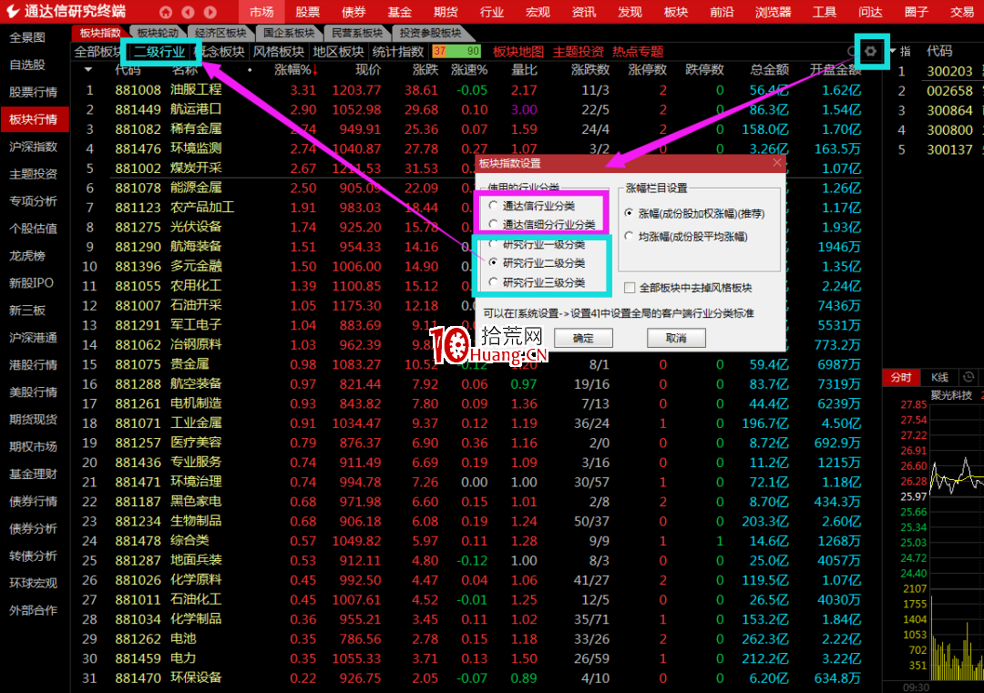Open column dropdown arrow left of 代码 header
The image size is (984, 693).
tap(87, 69)
